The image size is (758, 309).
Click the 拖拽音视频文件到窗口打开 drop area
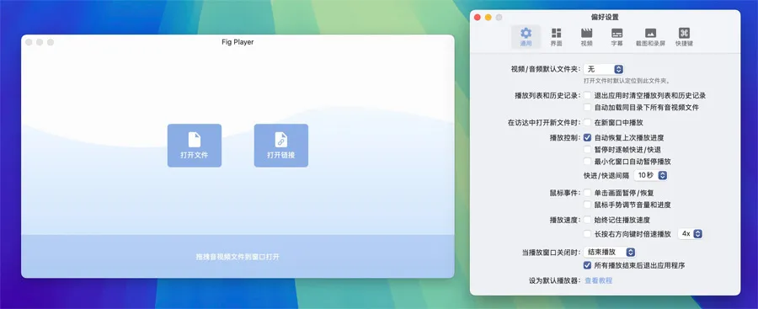pos(238,256)
